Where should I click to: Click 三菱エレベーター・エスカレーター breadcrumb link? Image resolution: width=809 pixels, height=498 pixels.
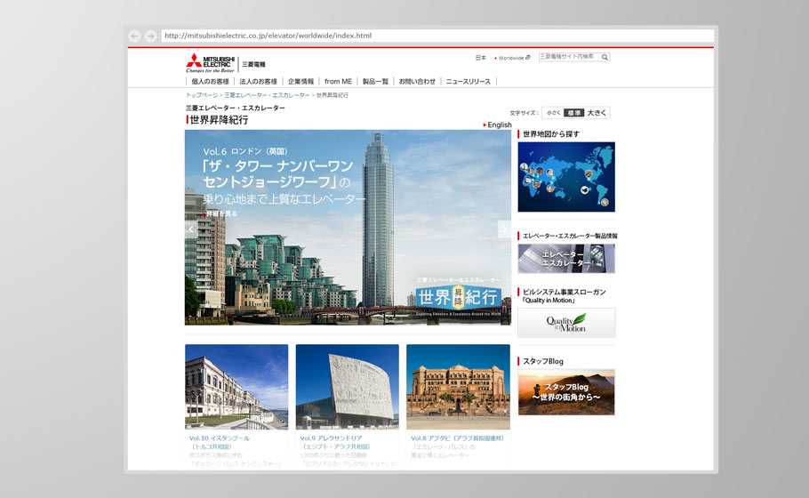[x=267, y=95]
